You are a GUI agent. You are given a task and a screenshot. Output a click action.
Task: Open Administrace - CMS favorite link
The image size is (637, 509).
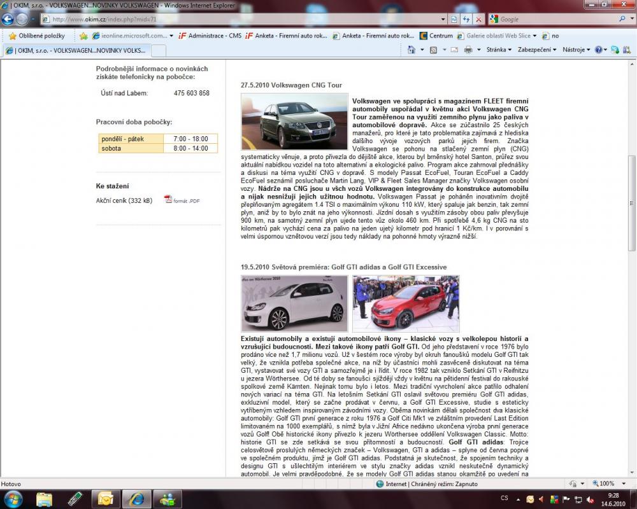(x=210, y=36)
